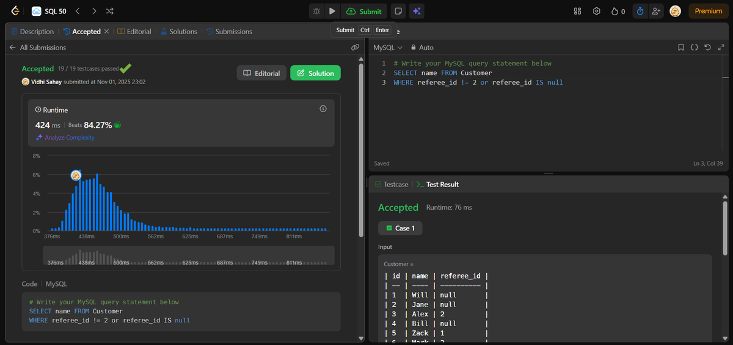
Task: Start the timer stopwatch icon
Action: pos(640,11)
